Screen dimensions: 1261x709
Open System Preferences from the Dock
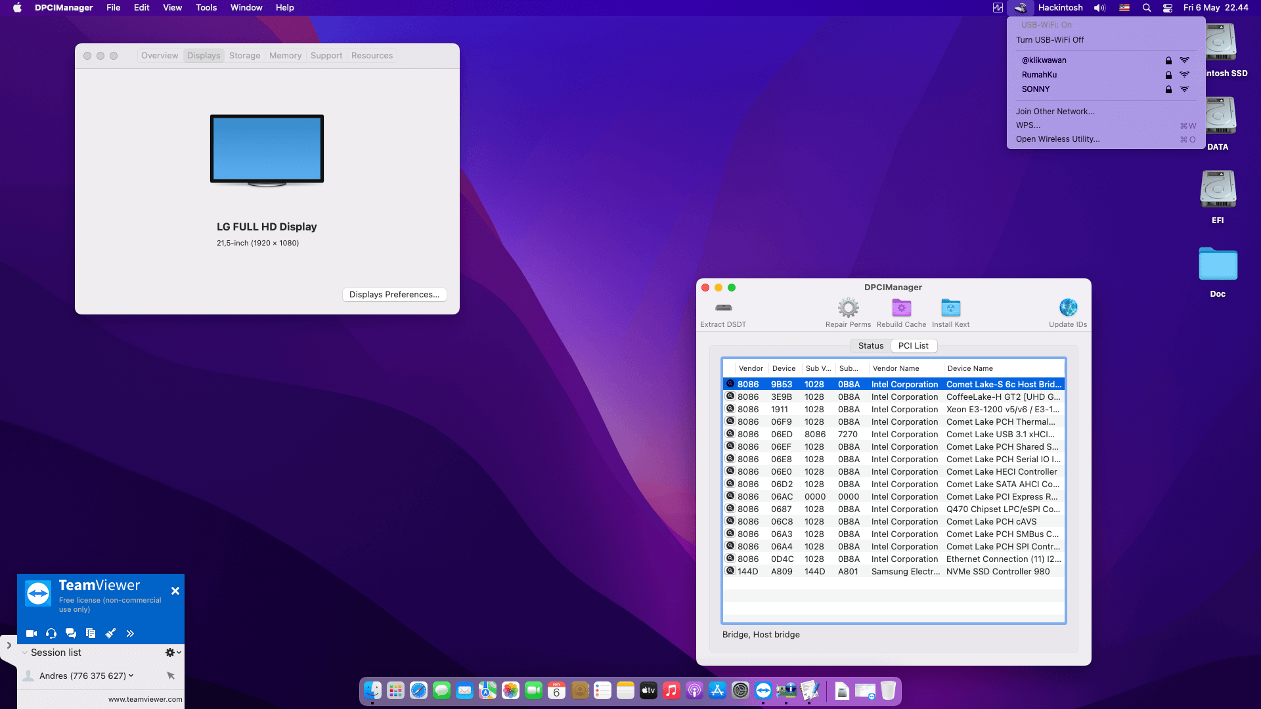[x=740, y=691]
